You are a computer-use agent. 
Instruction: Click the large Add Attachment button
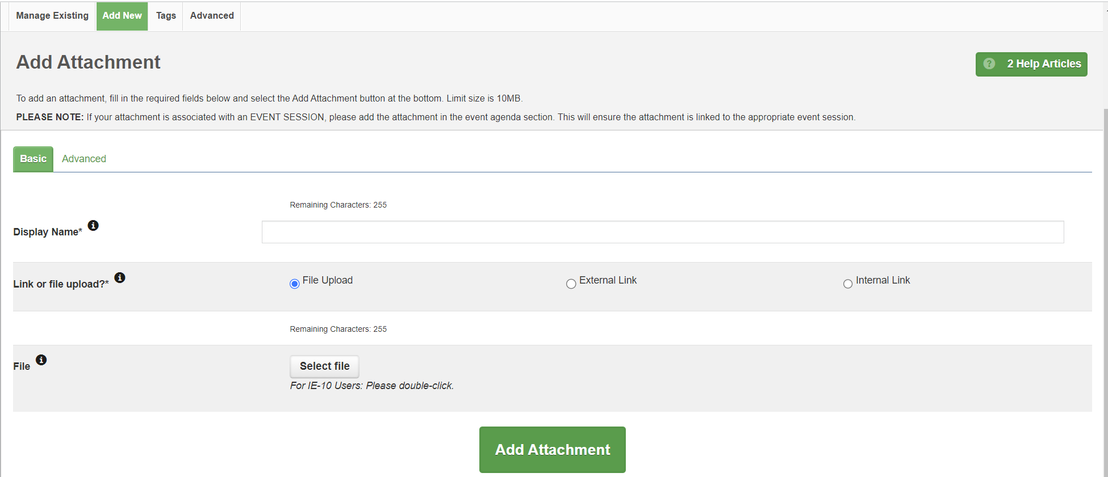tap(552, 450)
